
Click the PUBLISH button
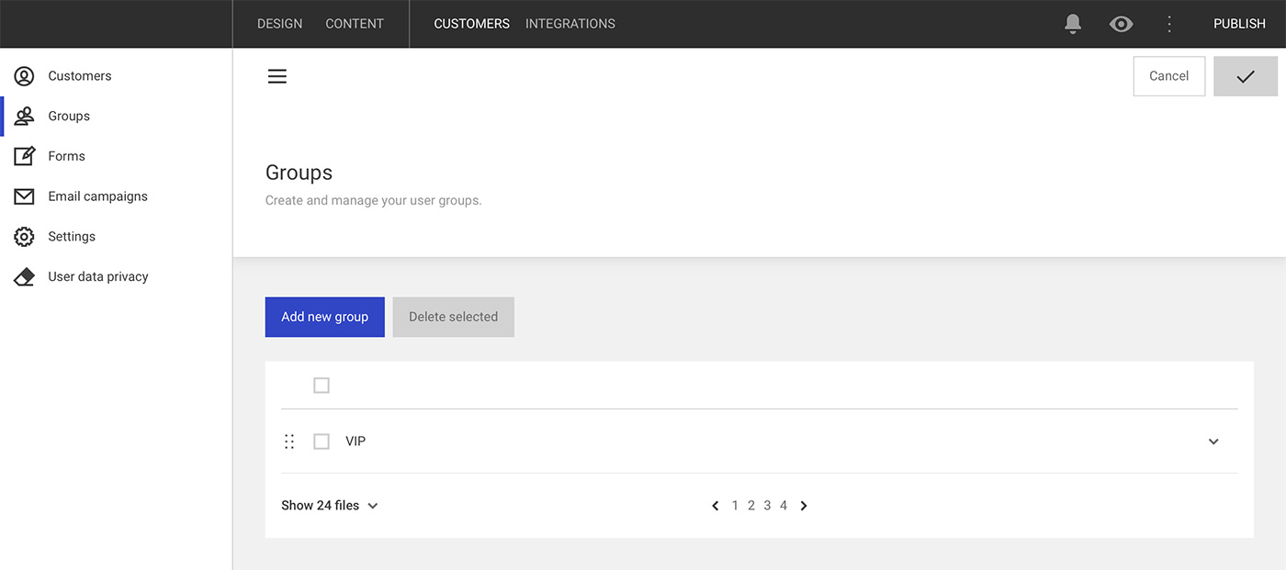point(1239,24)
